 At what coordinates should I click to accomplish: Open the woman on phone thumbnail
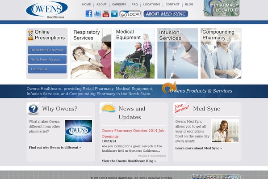tap(225, 131)
